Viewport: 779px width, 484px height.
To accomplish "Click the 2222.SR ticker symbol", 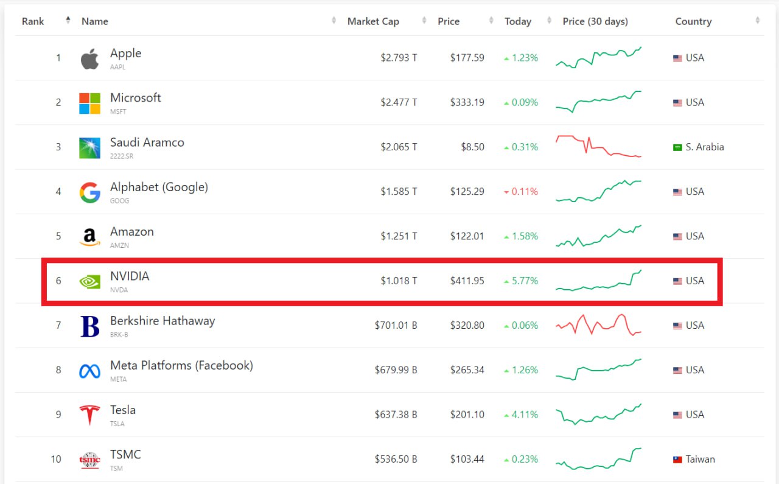I will [x=122, y=156].
